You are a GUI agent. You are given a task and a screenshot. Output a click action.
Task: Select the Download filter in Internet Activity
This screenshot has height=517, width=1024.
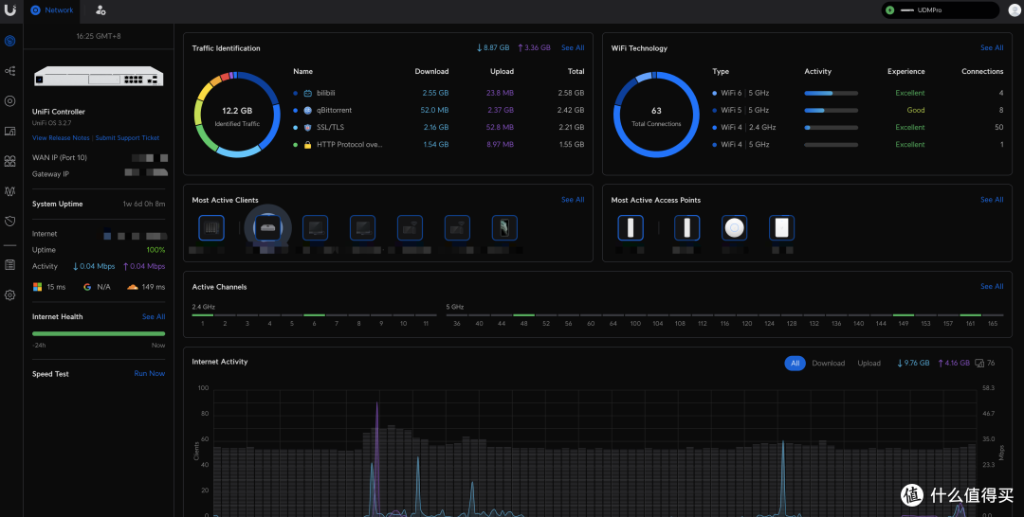(x=828, y=364)
